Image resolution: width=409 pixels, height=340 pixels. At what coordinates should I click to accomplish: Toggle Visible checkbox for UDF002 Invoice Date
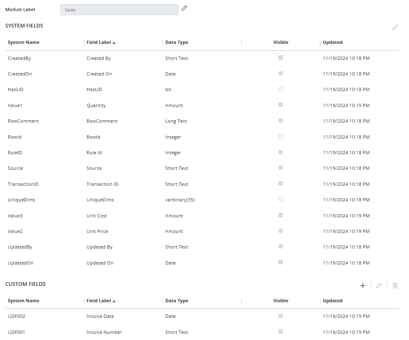pos(281,316)
